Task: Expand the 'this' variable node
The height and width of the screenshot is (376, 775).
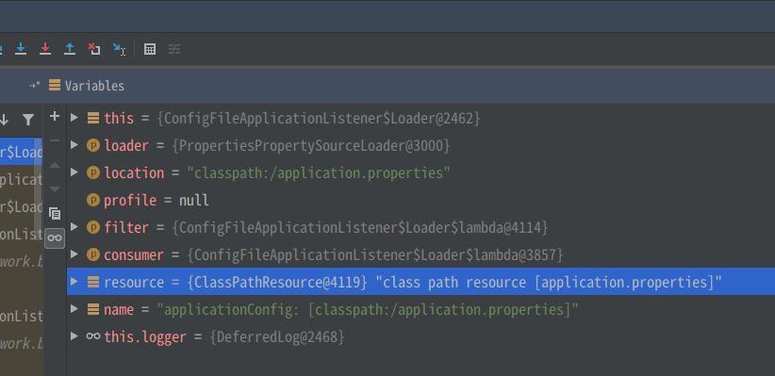Action: click(74, 118)
